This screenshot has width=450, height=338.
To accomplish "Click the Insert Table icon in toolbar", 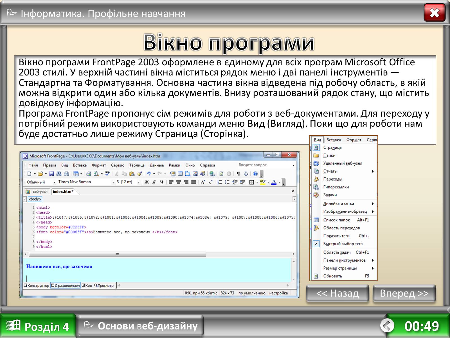I will point(180,174).
